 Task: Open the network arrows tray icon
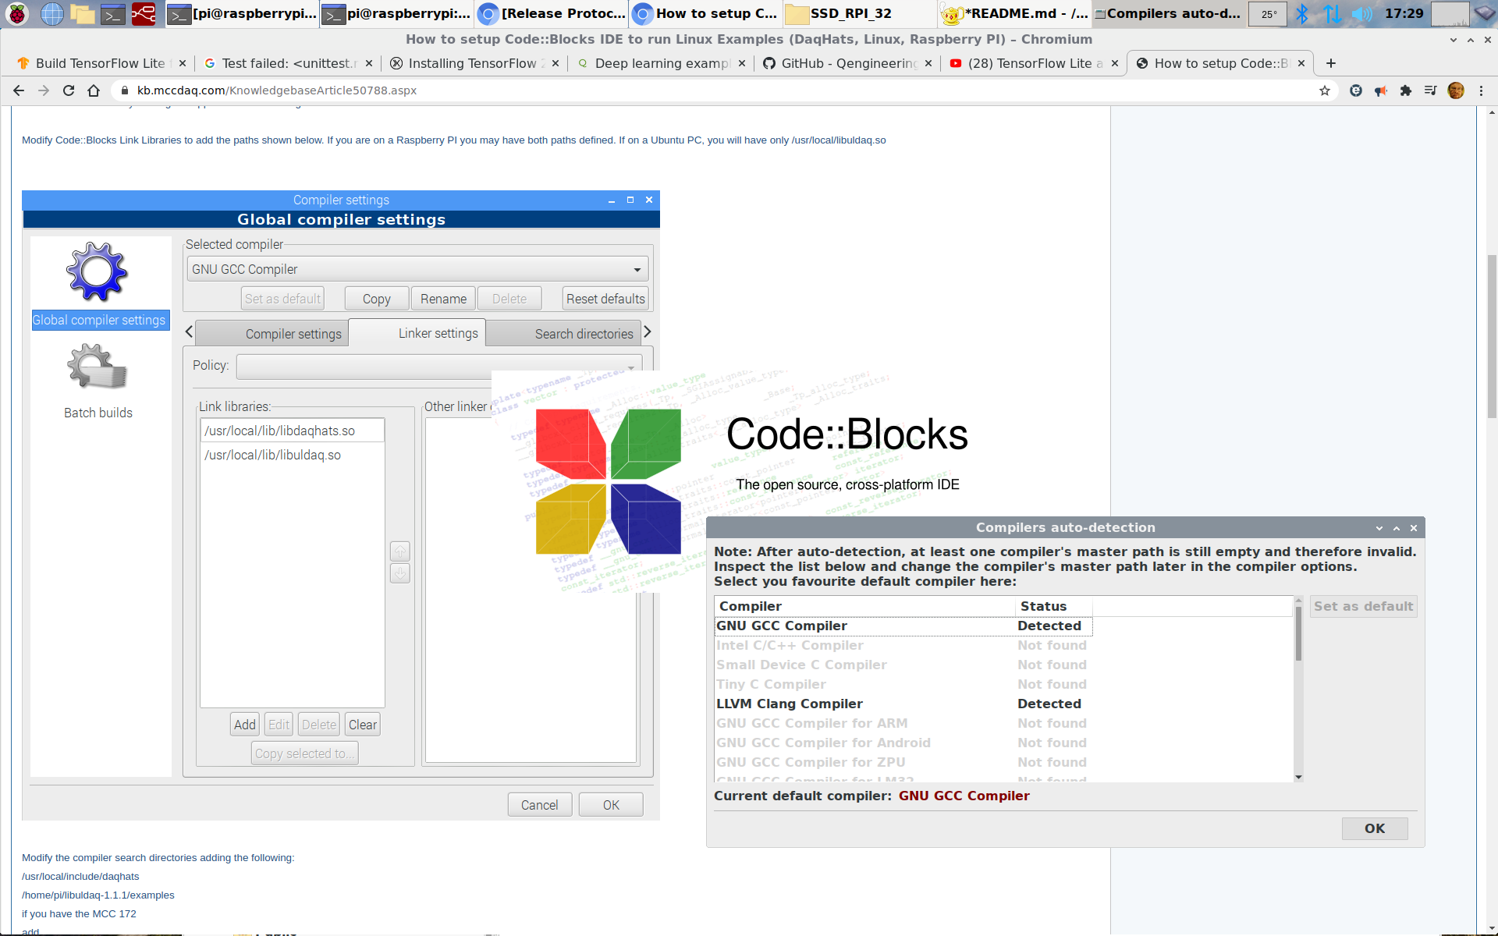click(x=1332, y=13)
